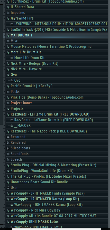Viewport: 110px width, 230px height.
Task: Select Unorthodox Beatz Sound Kit Bundle
Action: pyautogui.click(x=57, y=182)
